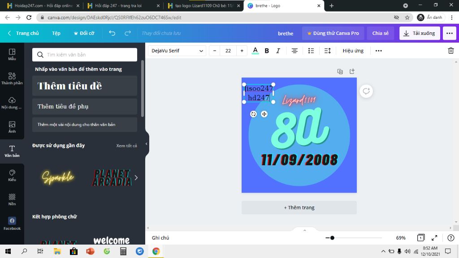Switch to tạo logo Lizard1109 browser tab
This screenshot has width=459, height=258.
click(204, 5)
